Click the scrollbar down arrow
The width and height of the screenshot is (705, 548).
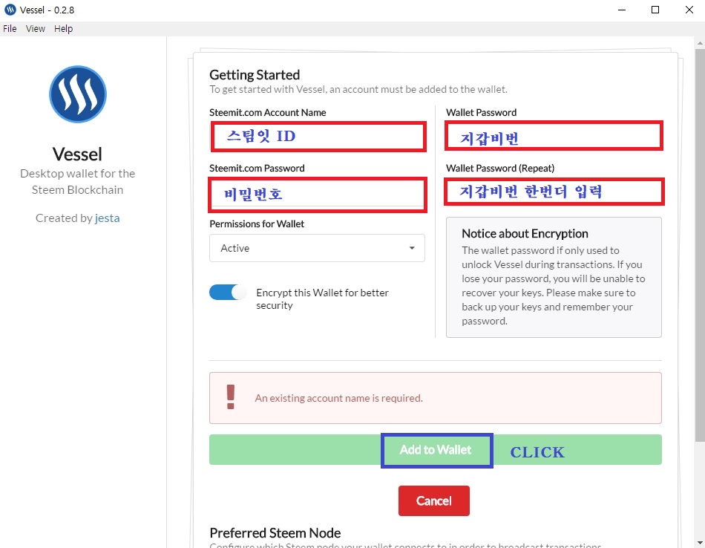[x=700, y=543]
